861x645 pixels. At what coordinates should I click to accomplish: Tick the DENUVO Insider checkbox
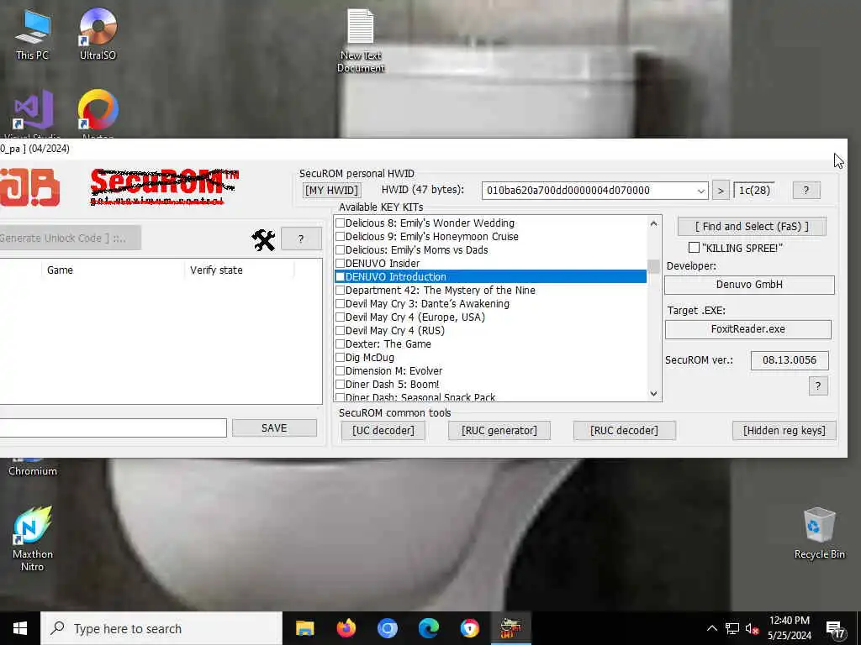340,263
